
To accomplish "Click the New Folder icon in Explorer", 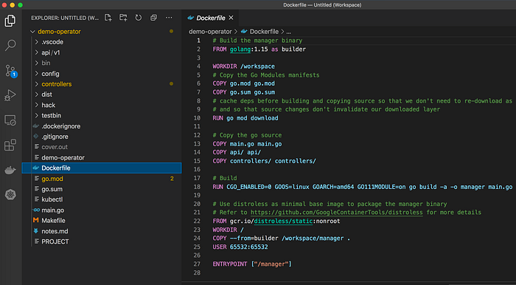I will [123, 18].
